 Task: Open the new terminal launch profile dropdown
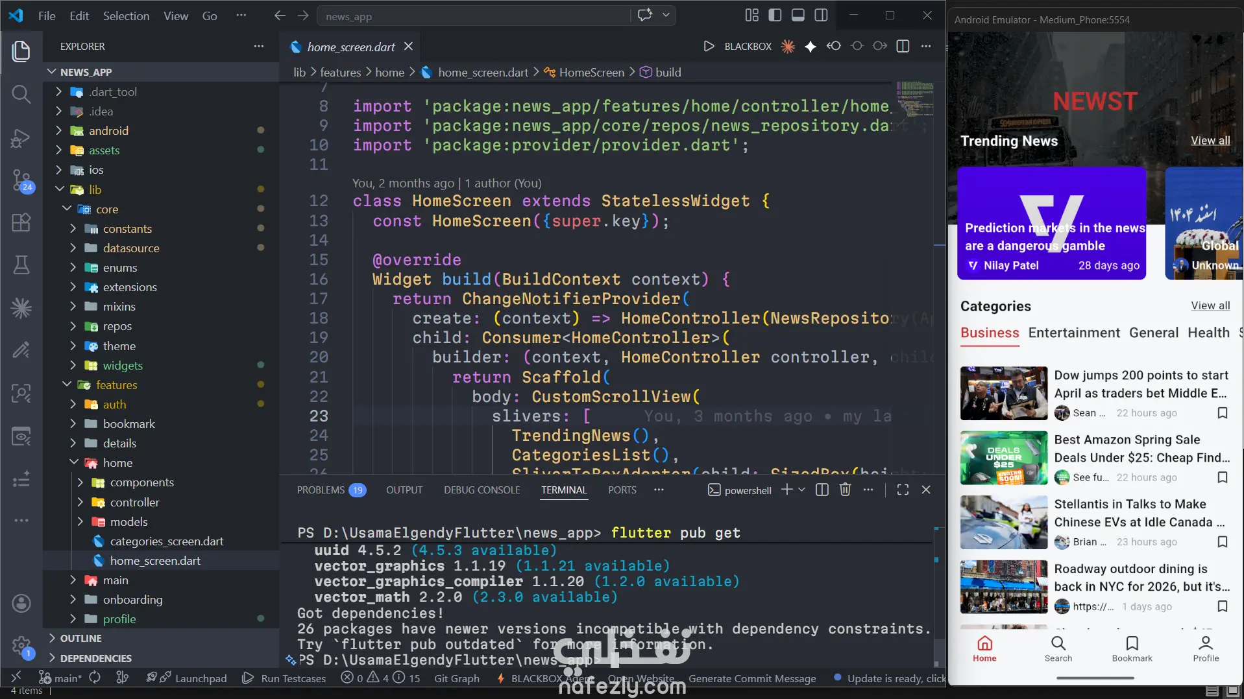(x=802, y=490)
